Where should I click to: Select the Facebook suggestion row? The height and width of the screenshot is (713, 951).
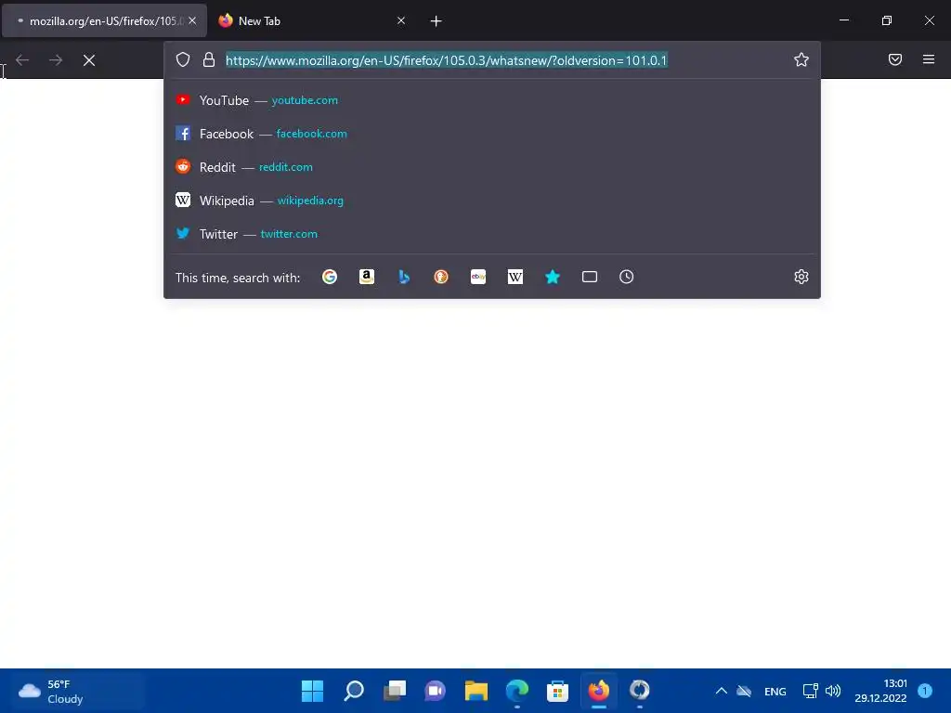pyautogui.click(x=492, y=134)
